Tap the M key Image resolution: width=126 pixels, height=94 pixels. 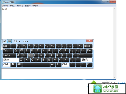point(56,60)
